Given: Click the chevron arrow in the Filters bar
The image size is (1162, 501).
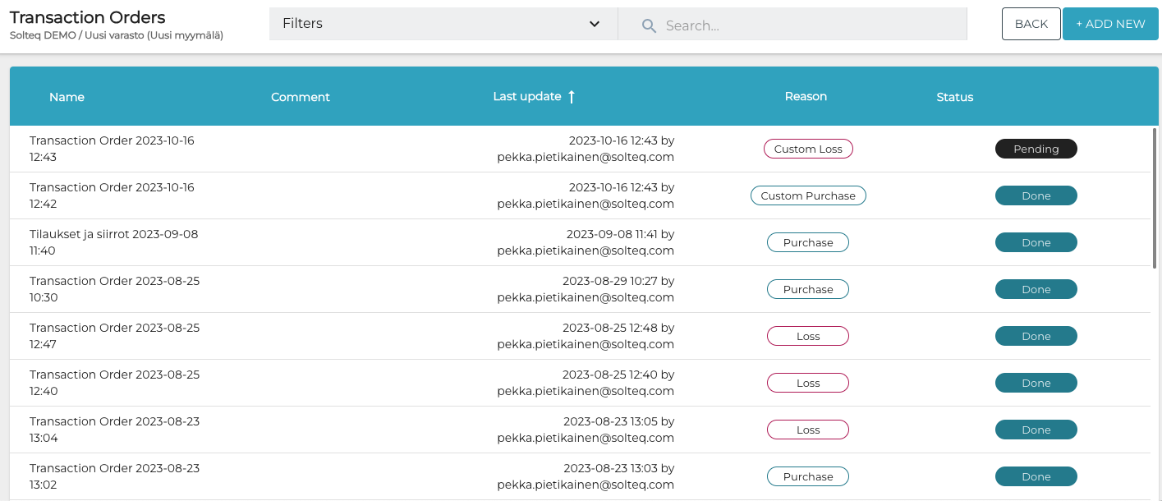Looking at the screenshot, I should 594,25.
